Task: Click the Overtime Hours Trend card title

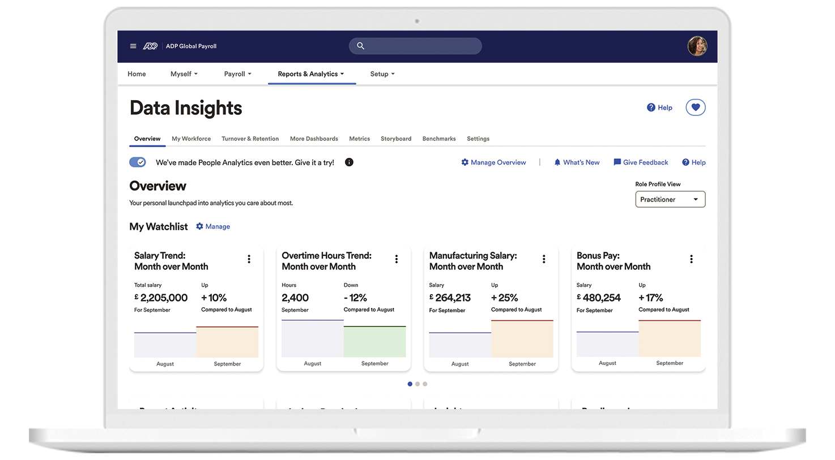Action: point(327,261)
